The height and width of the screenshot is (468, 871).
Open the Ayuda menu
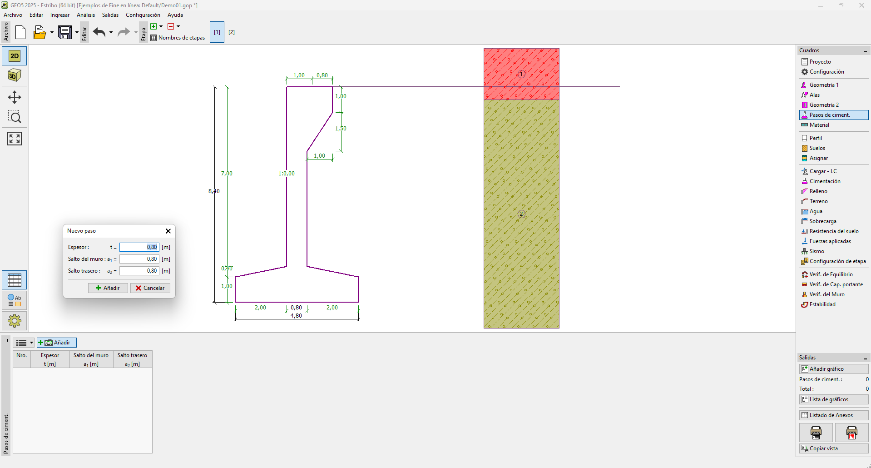point(175,15)
